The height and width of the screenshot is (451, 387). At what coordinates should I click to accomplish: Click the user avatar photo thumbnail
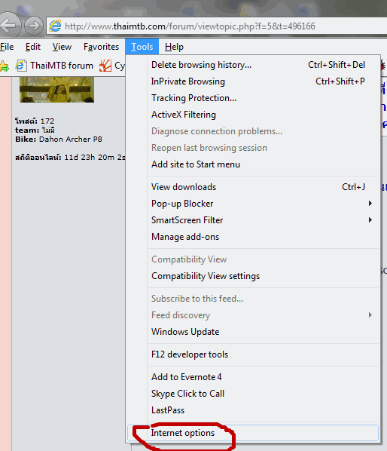(56, 90)
